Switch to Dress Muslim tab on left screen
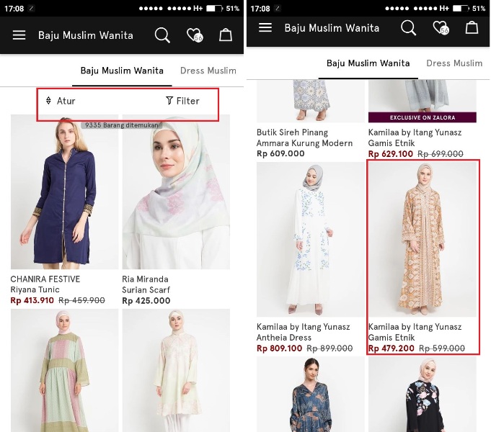491x432 pixels. (208, 71)
